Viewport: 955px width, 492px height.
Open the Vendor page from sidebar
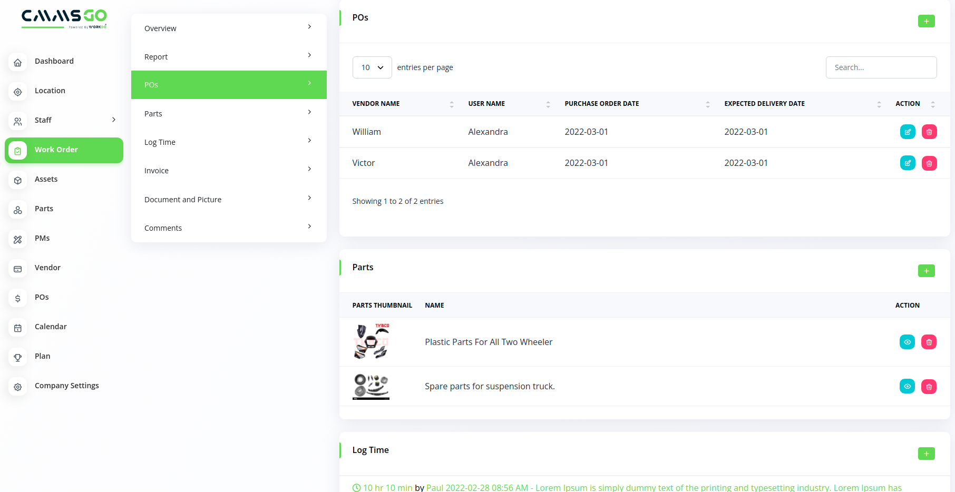pos(47,268)
